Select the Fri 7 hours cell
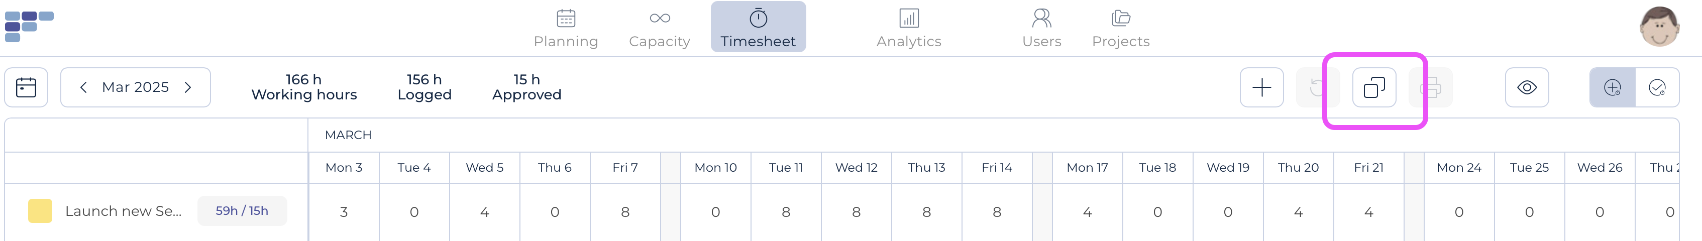The height and width of the screenshot is (241, 1702). pos(625,212)
